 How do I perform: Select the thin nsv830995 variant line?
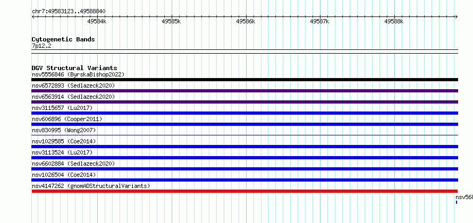tap(244, 135)
